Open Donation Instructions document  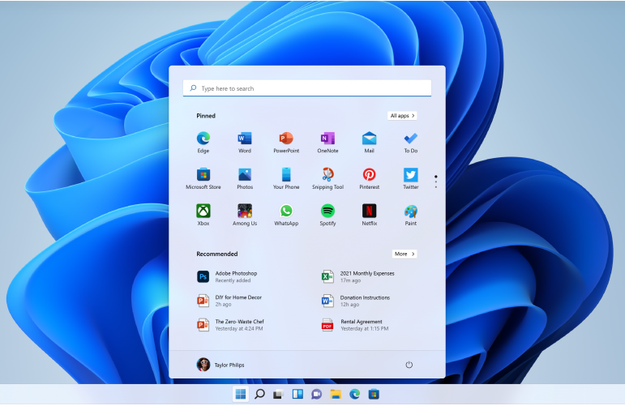pyautogui.click(x=356, y=301)
